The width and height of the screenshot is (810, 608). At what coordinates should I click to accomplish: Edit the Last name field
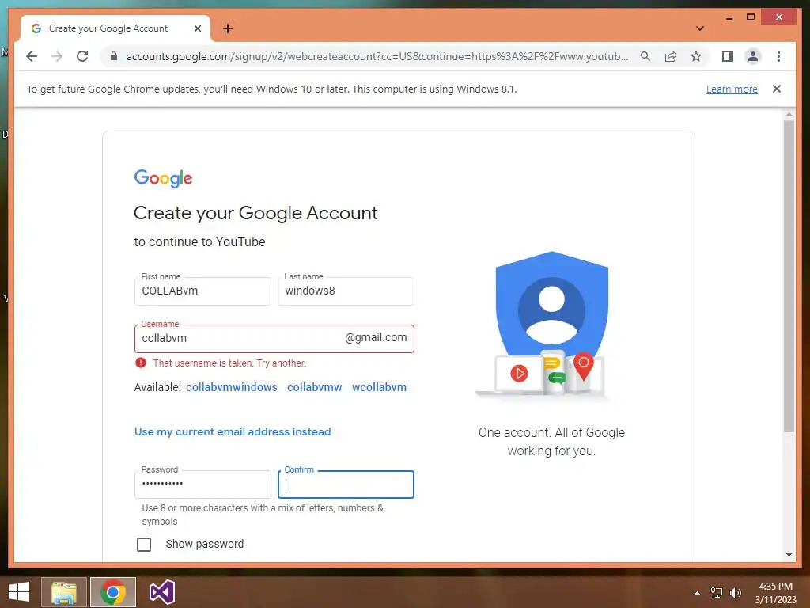346,291
